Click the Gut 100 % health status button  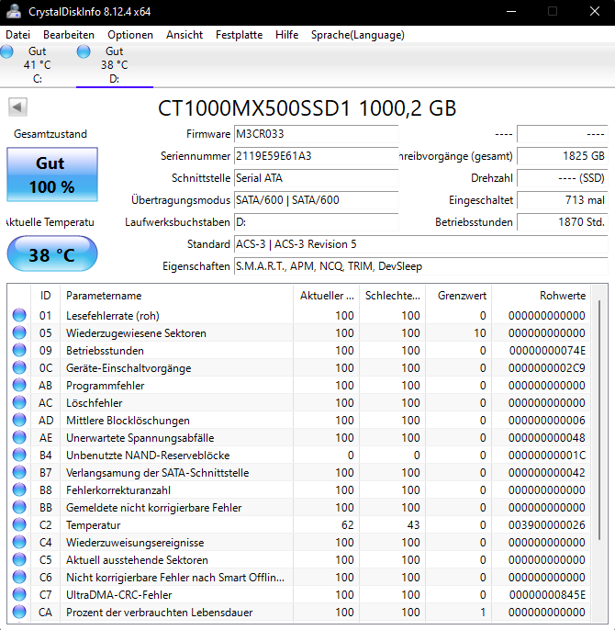tap(52, 174)
